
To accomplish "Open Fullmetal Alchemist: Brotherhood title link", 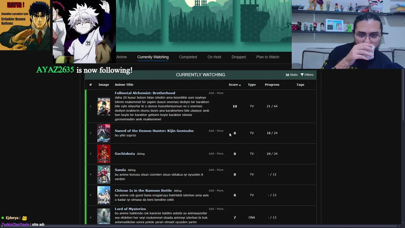I will 145,93.
